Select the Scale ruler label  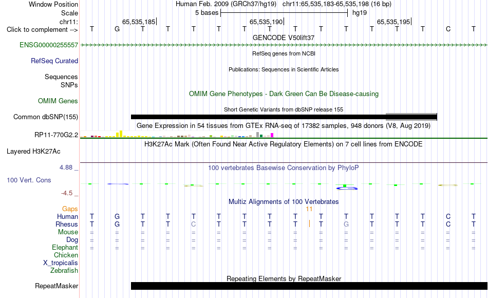click(x=69, y=13)
